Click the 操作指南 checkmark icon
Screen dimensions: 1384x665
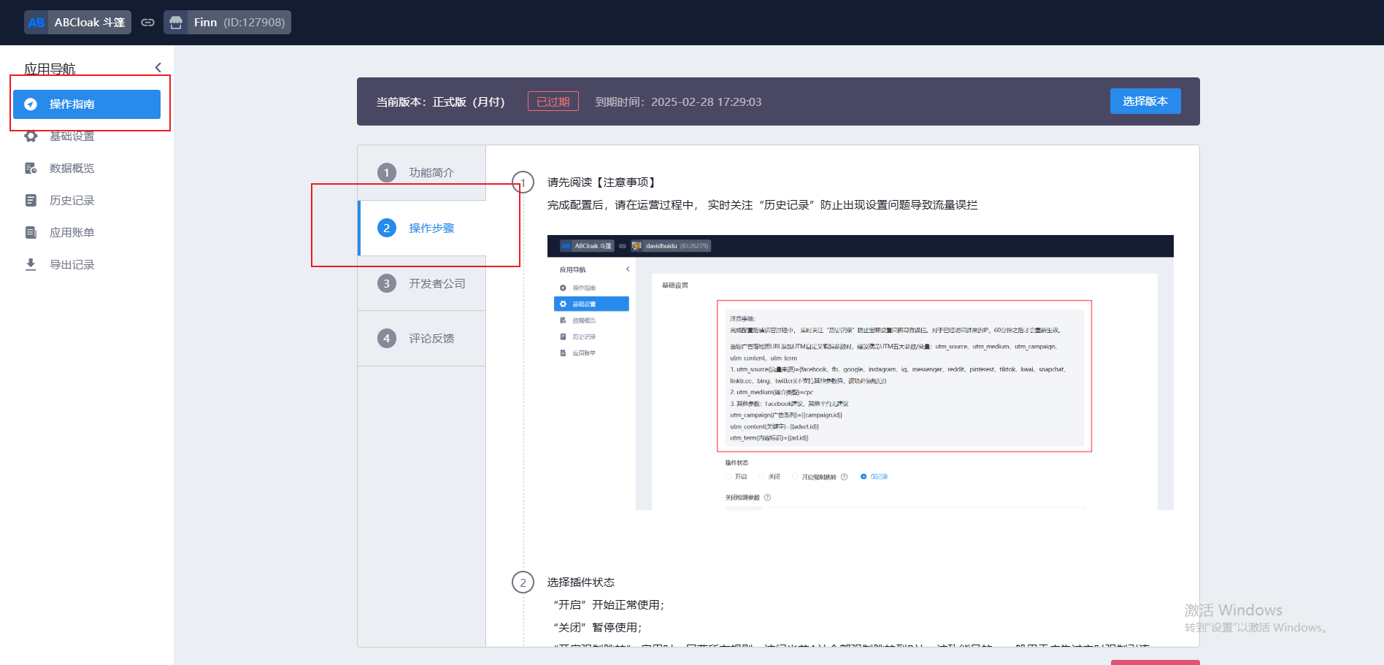(x=31, y=104)
